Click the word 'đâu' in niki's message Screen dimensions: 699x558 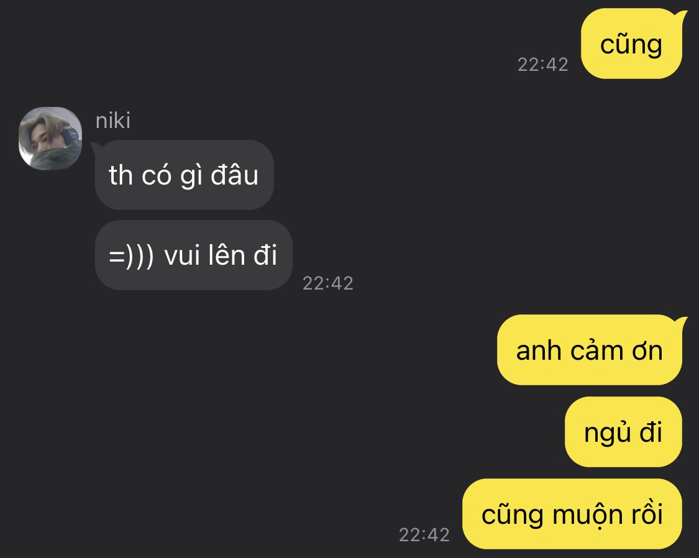[x=234, y=174]
